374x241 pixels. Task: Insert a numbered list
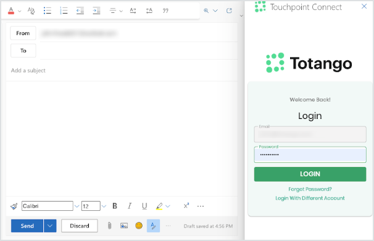[64, 10]
